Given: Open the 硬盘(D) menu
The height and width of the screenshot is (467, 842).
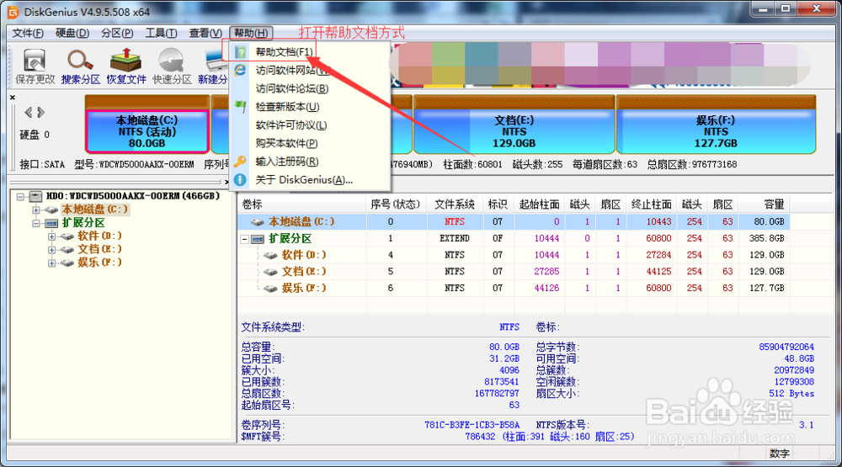Looking at the screenshot, I should [x=72, y=33].
